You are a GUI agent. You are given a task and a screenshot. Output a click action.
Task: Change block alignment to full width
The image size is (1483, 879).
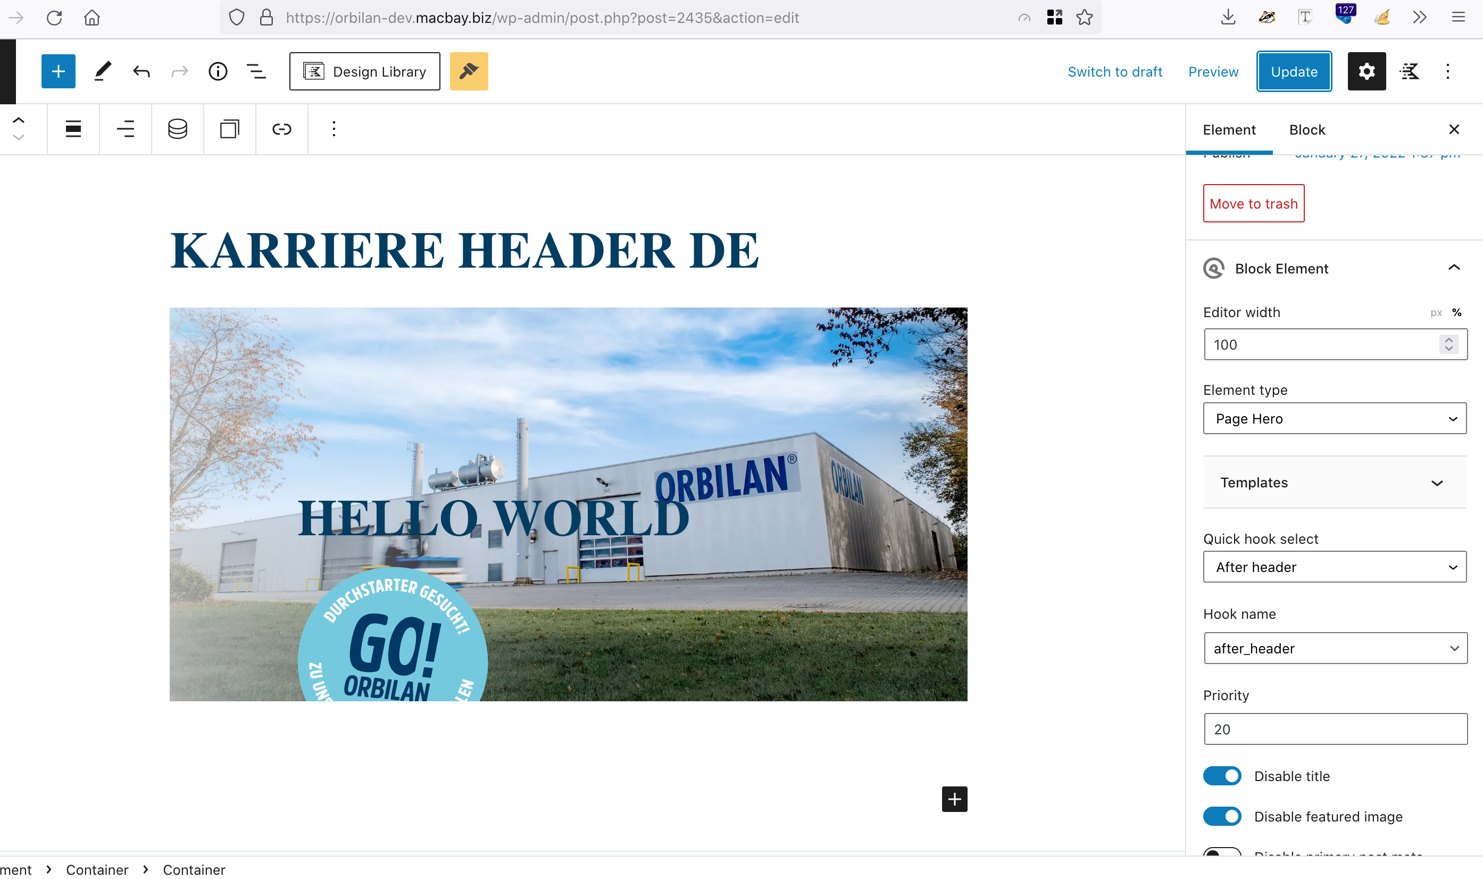tap(73, 129)
